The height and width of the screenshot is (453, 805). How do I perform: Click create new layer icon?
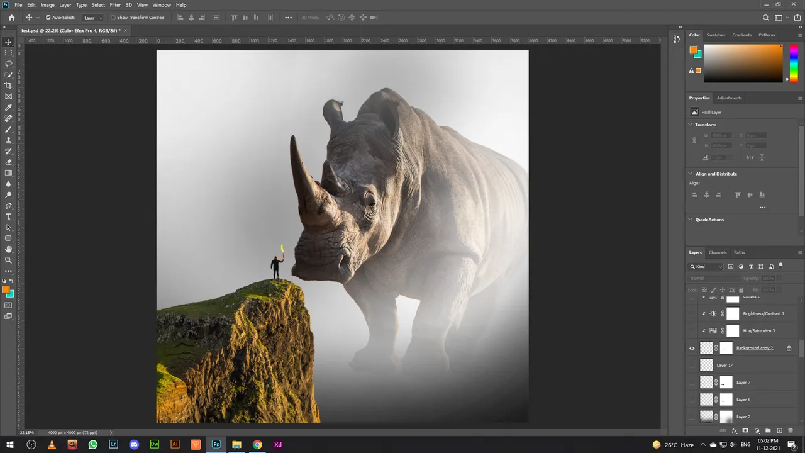pos(779,431)
